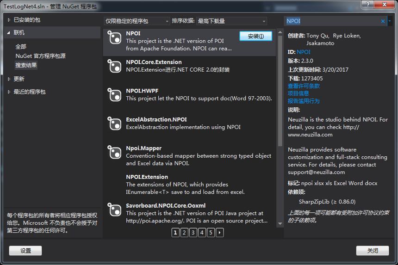Select the NPOI.Extension package row

[189, 185]
